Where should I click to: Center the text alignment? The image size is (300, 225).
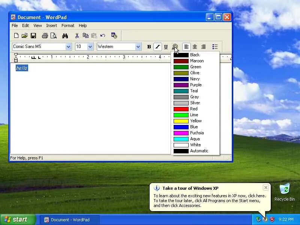tap(195, 46)
